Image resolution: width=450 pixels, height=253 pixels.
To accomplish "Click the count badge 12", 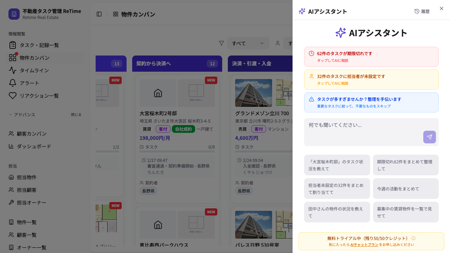I will pos(212,64).
